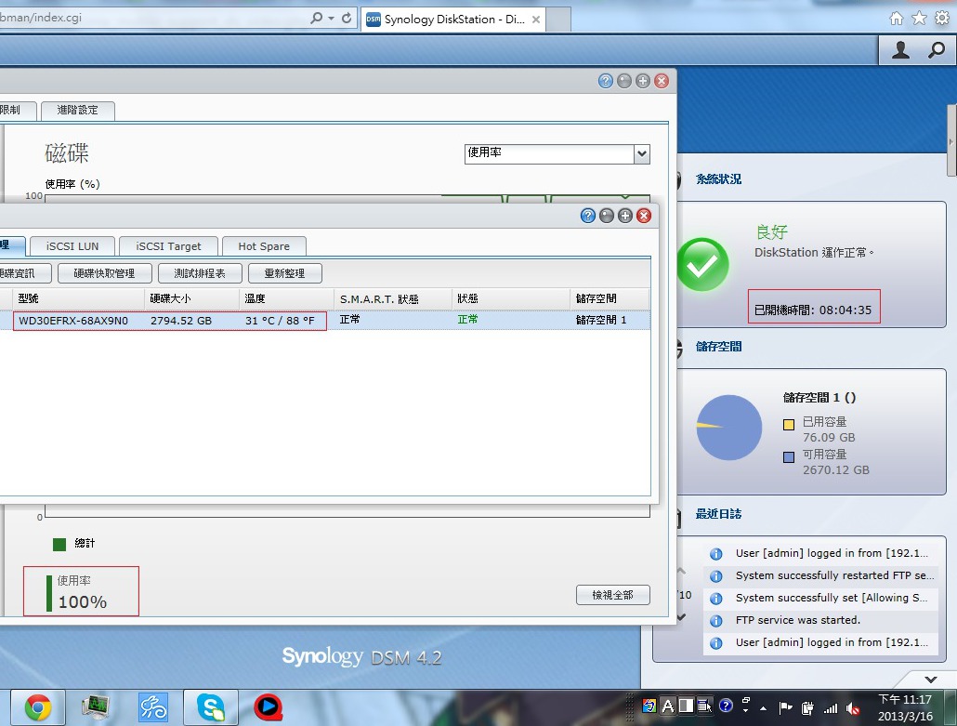The image size is (957, 726).
Task: Click the 儲存空間 1 cell in disk row
Action: pos(601,321)
